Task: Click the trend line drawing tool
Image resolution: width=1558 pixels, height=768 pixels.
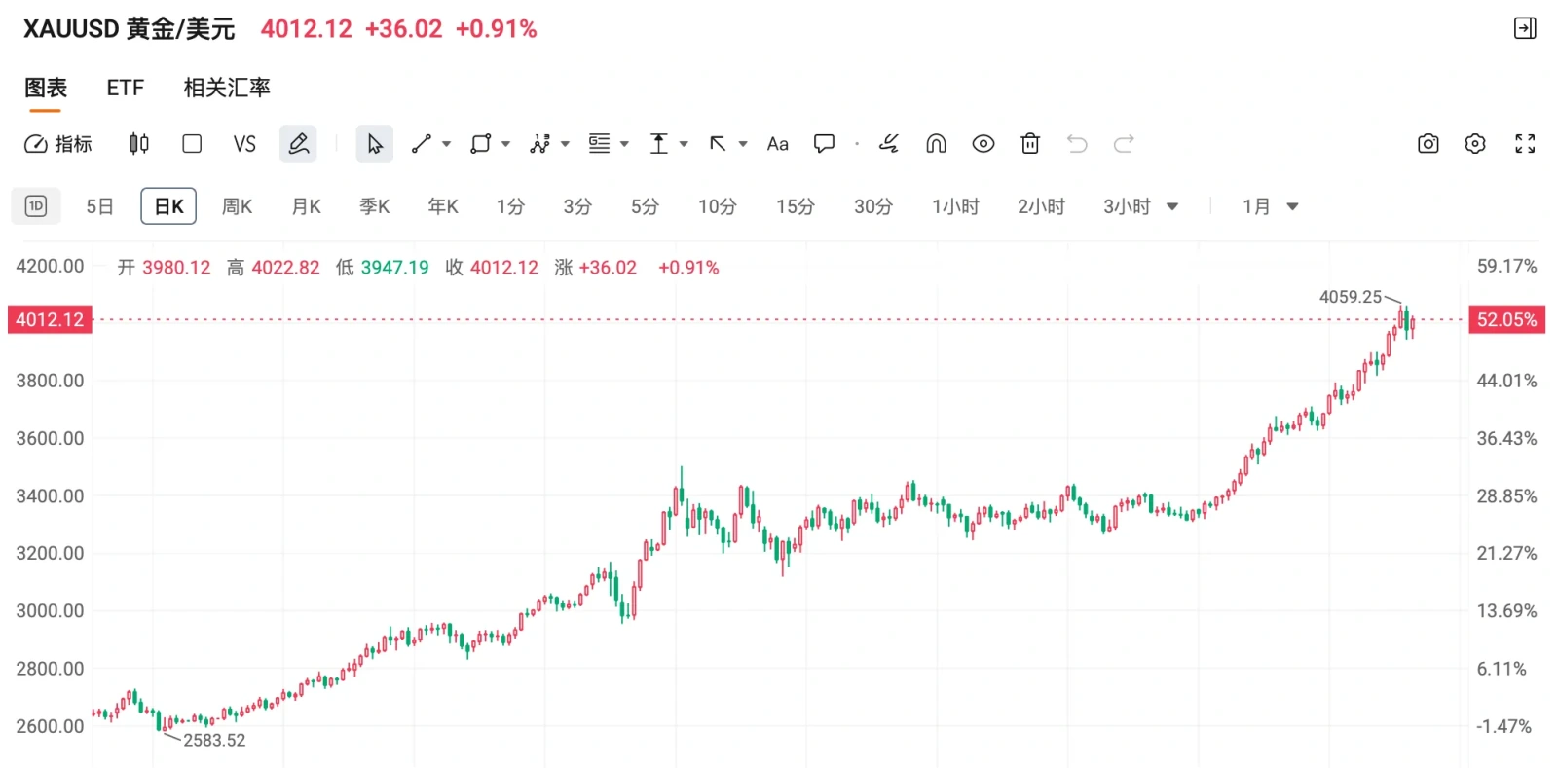Action: click(419, 143)
